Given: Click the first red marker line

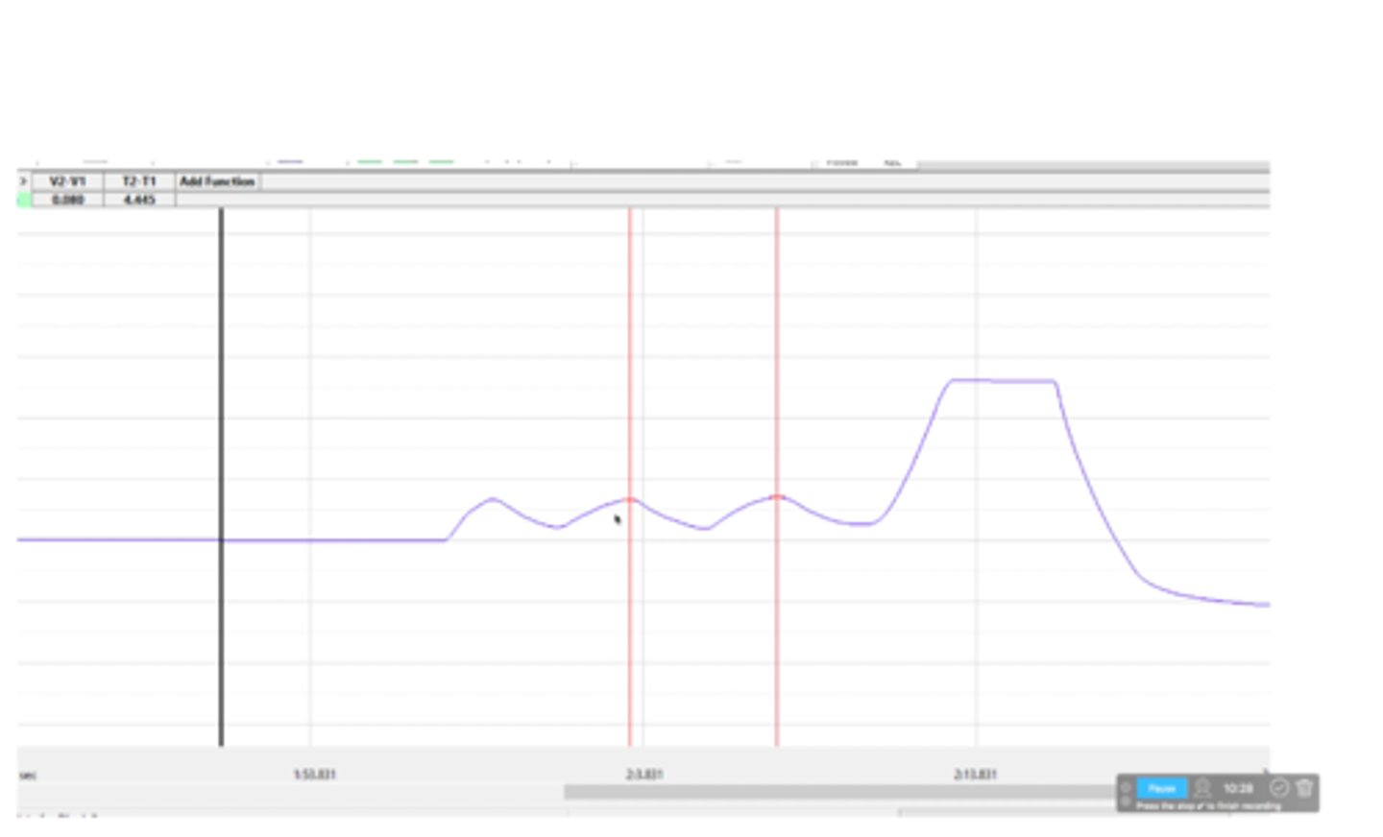Looking at the screenshot, I should [x=630, y=476].
